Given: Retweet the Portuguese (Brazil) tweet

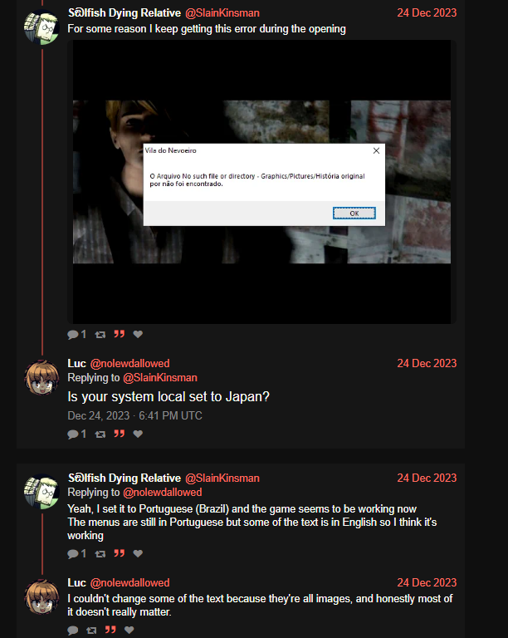Looking at the screenshot, I should 100,553.
